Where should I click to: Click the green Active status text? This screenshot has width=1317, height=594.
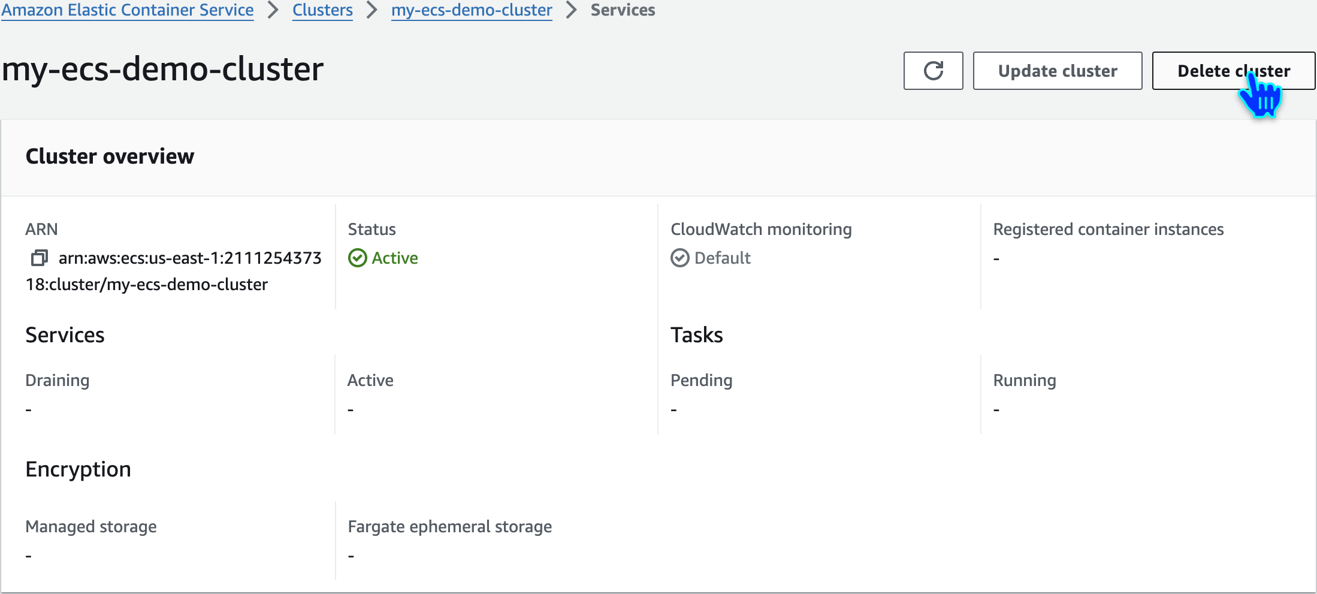[395, 258]
